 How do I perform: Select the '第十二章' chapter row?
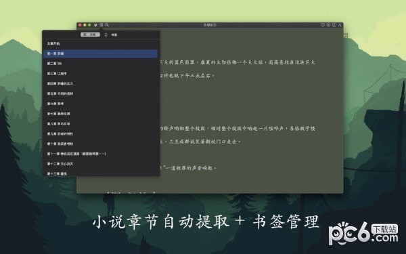tap(100, 164)
